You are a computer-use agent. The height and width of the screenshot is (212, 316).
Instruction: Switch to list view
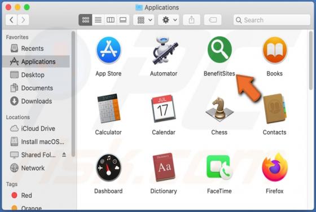98,20
